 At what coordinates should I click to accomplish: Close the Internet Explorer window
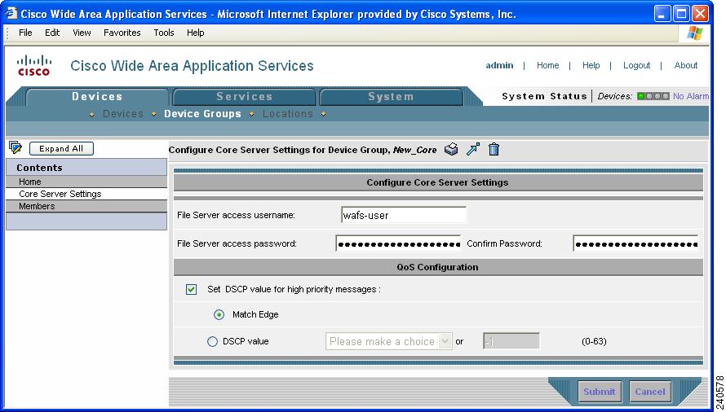pos(701,13)
